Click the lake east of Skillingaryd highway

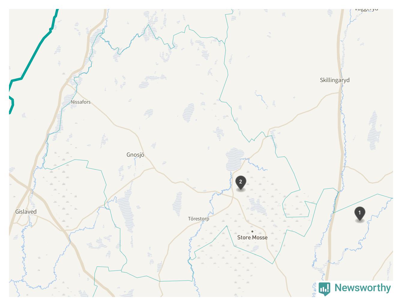click(x=374, y=130)
